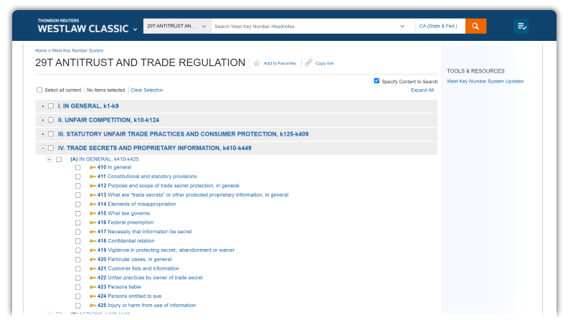The height and width of the screenshot is (320, 568).
Task: Click key icon beside 421 Customer lists
Action: tap(93, 268)
